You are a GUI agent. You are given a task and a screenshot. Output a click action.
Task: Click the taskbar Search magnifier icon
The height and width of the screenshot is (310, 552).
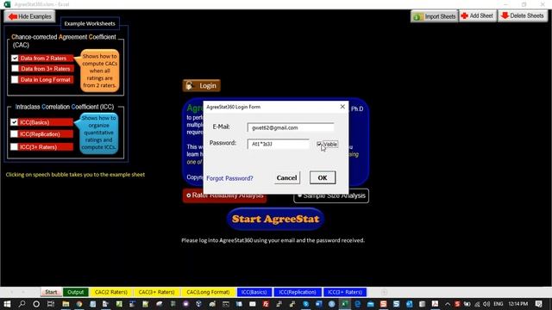22,304
